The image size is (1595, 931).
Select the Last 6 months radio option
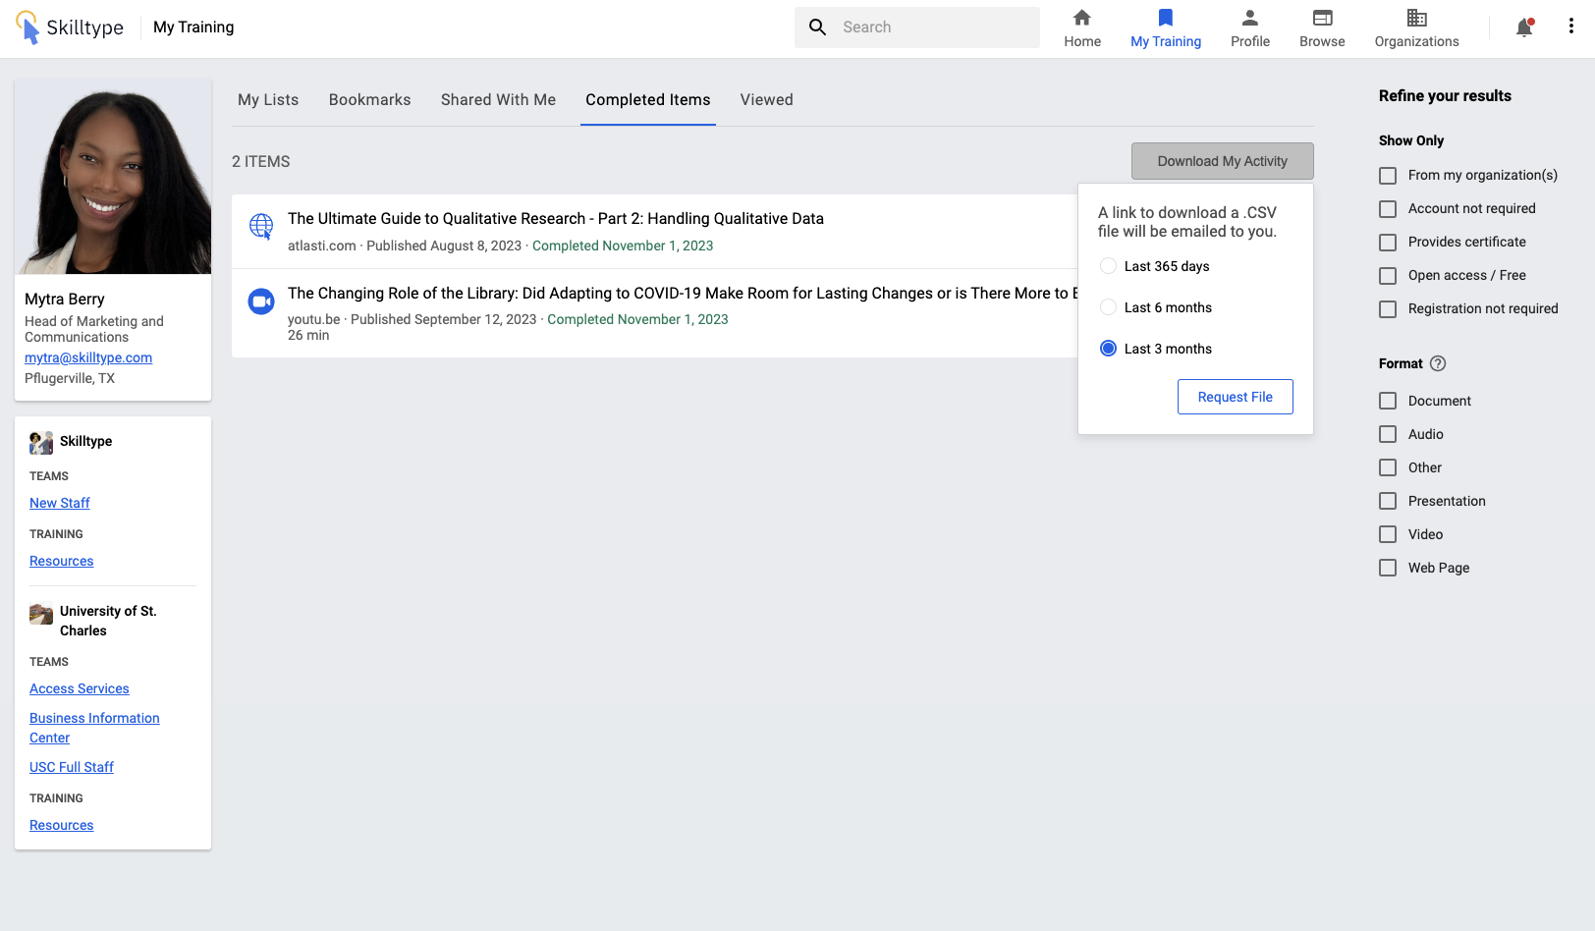click(1108, 307)
